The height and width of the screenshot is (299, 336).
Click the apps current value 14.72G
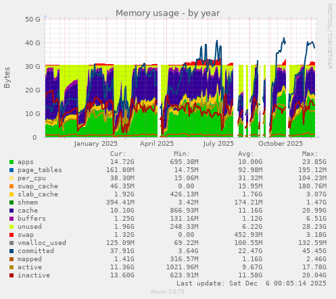122,162
